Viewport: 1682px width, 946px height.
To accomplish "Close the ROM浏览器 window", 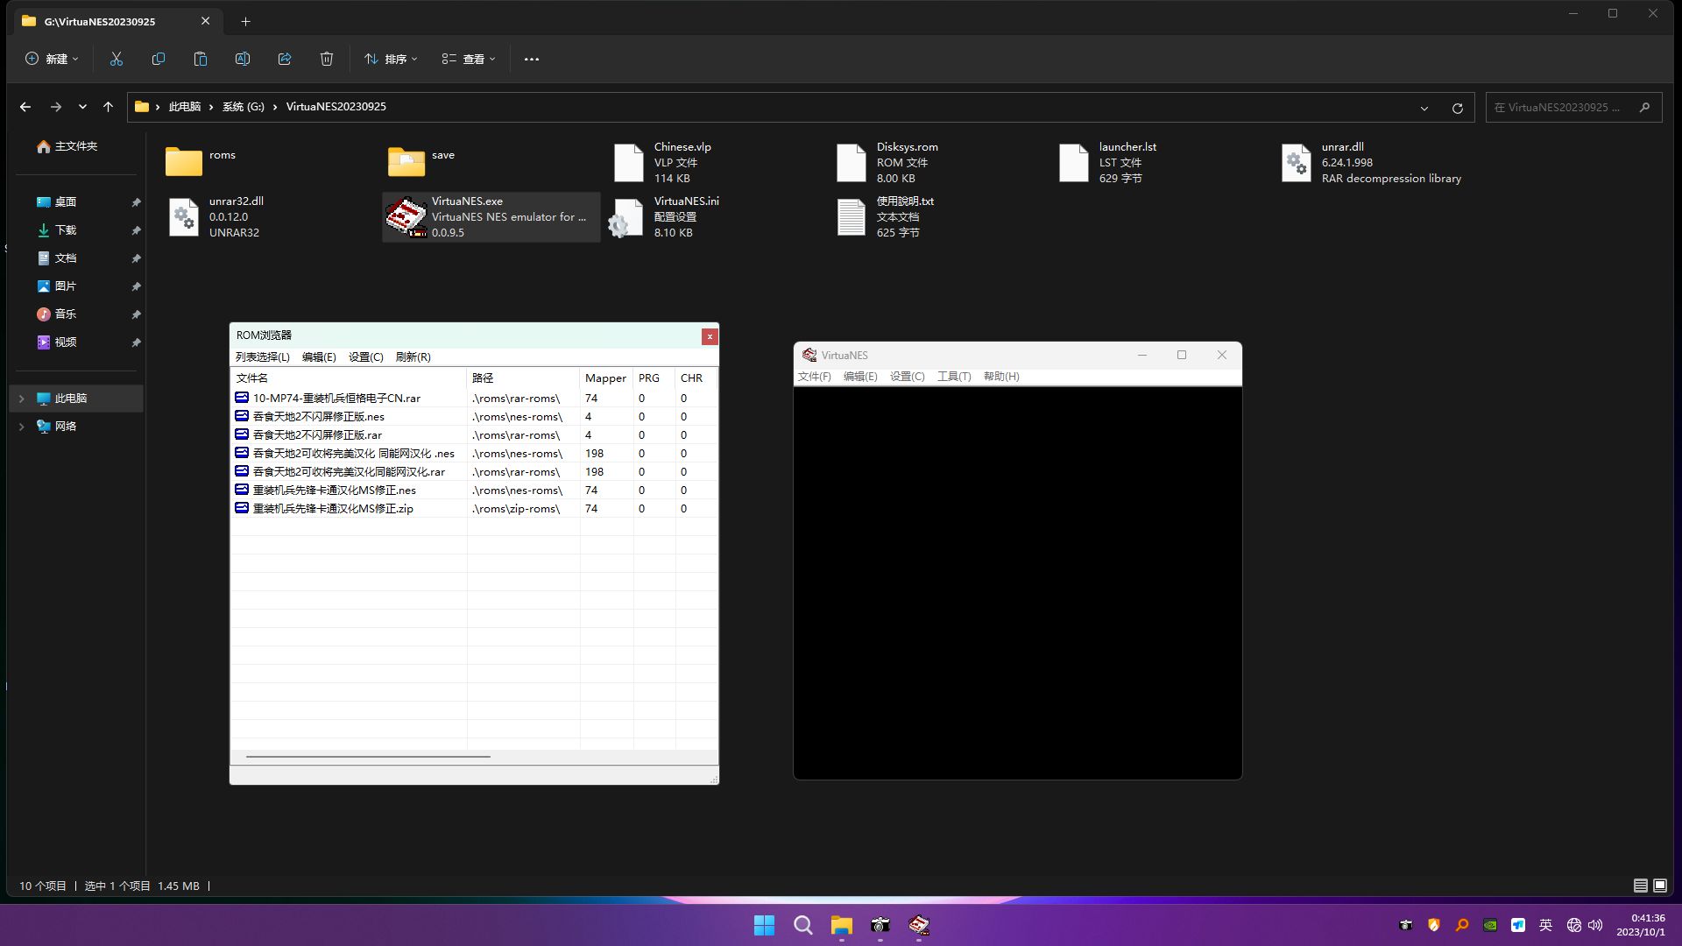I will click(710, 336).
